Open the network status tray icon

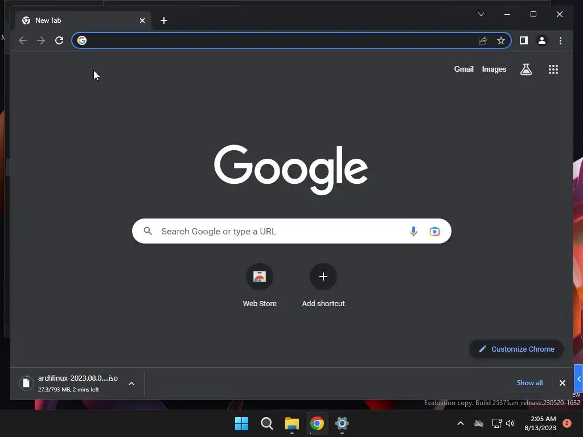496,423
